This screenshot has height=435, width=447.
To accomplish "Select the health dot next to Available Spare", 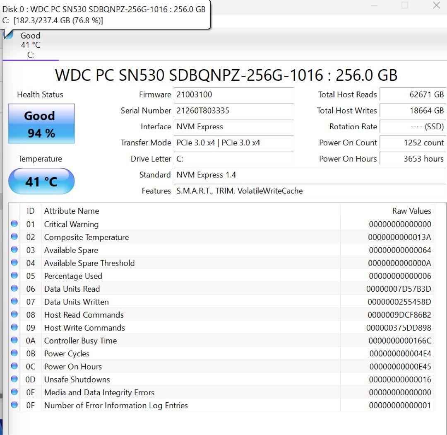I will pos(14,249).
